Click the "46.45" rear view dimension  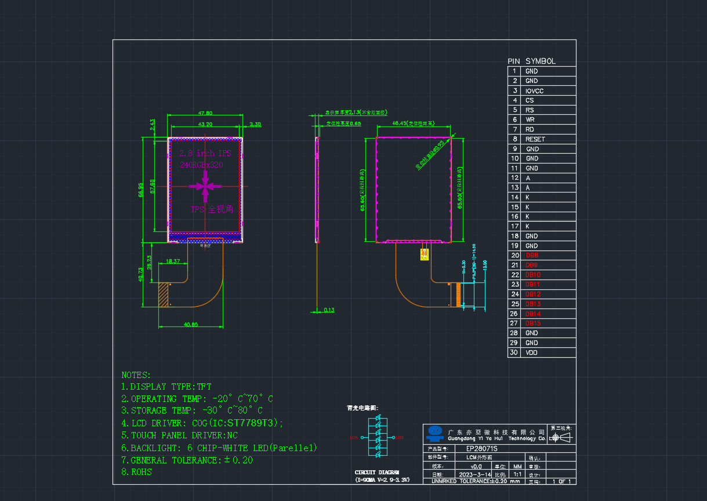pos(412,123)
